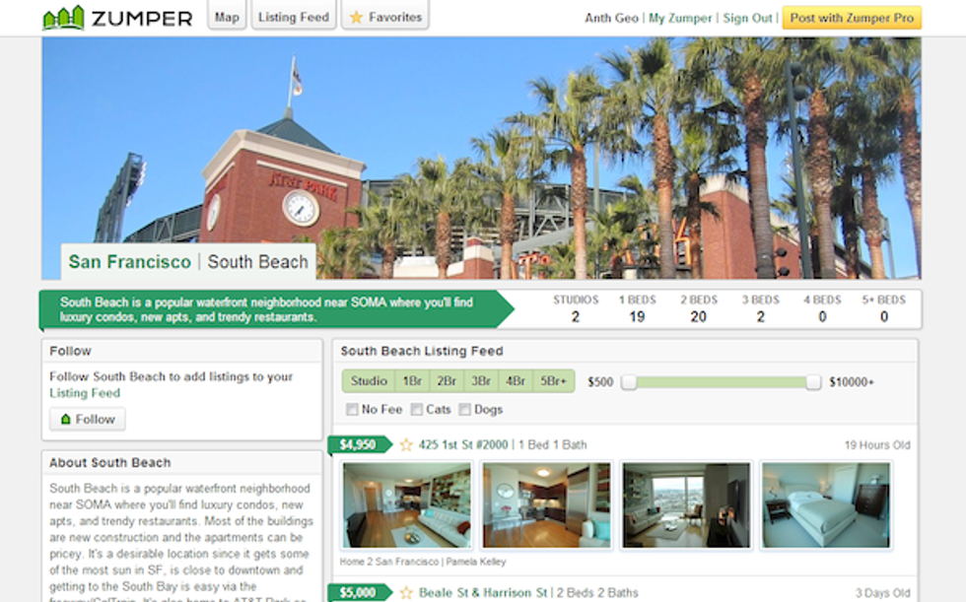Star the Beale St & Harrison St listing
This screenshot has width=966, height=602.
click(406, 592)
